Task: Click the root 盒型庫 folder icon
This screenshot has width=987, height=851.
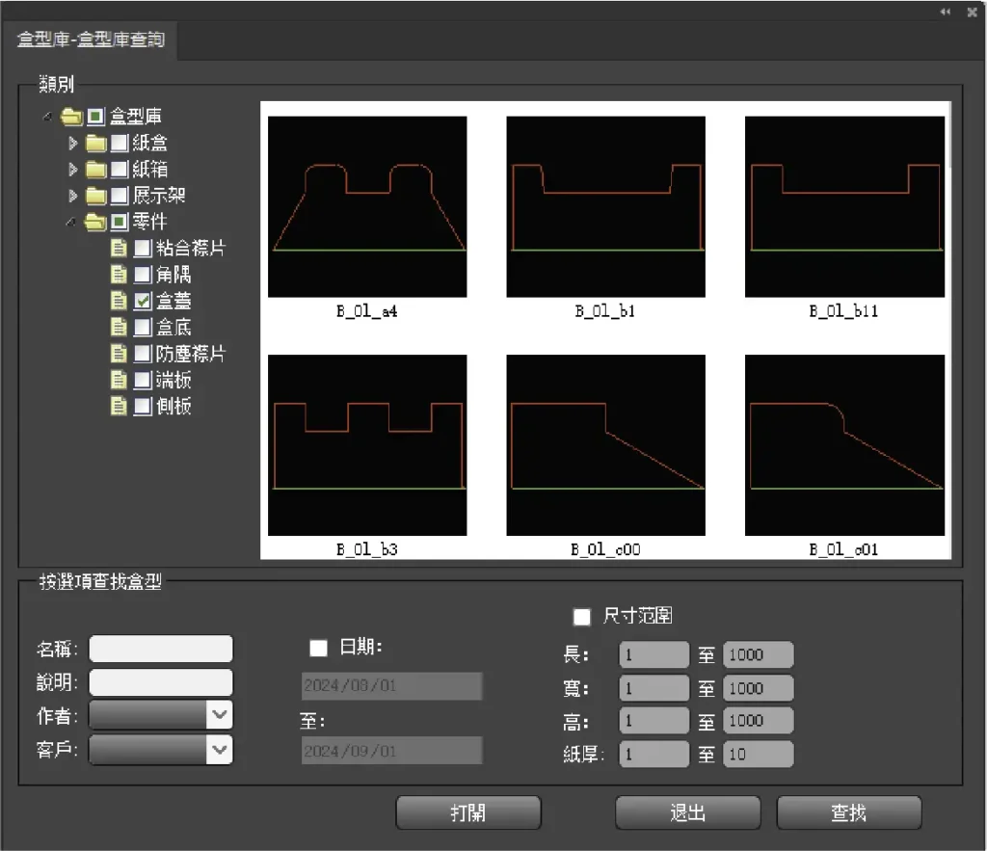Action: tap(71, 118)
